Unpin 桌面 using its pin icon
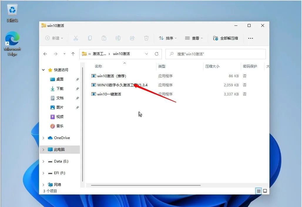Image resolution: width=302 pixels, height=207 pixels. pyautogui.click(x=78, y=79)
